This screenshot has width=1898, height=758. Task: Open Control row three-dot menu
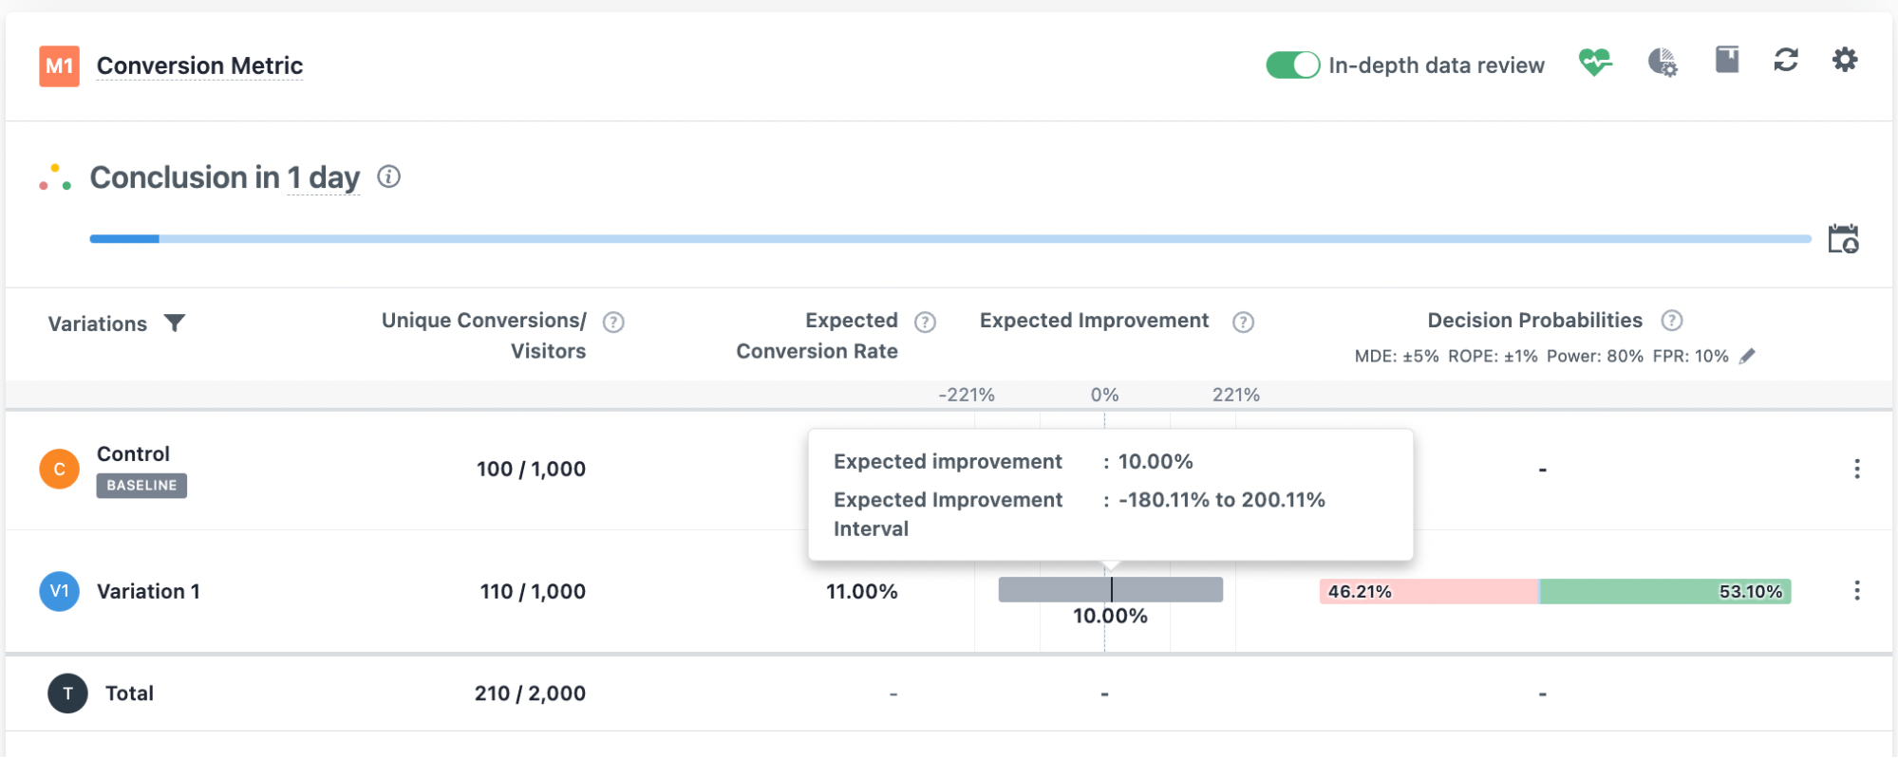point(1857,469)
